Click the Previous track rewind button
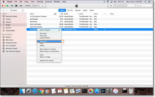This screenshot has width=155, height=97. [x=12, y=6]
